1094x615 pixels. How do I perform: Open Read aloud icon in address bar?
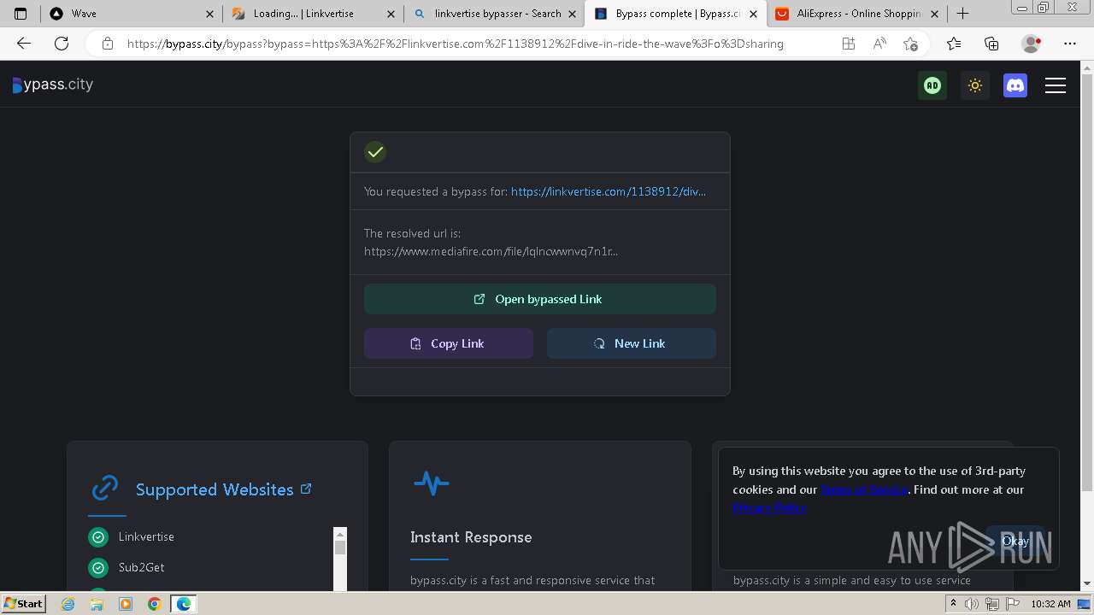click(x=879, y=44)
